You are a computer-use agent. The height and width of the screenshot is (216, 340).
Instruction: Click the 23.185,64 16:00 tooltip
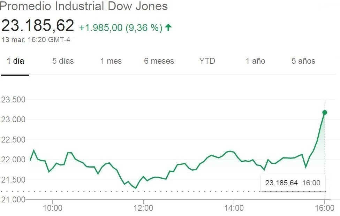point(293,183)
